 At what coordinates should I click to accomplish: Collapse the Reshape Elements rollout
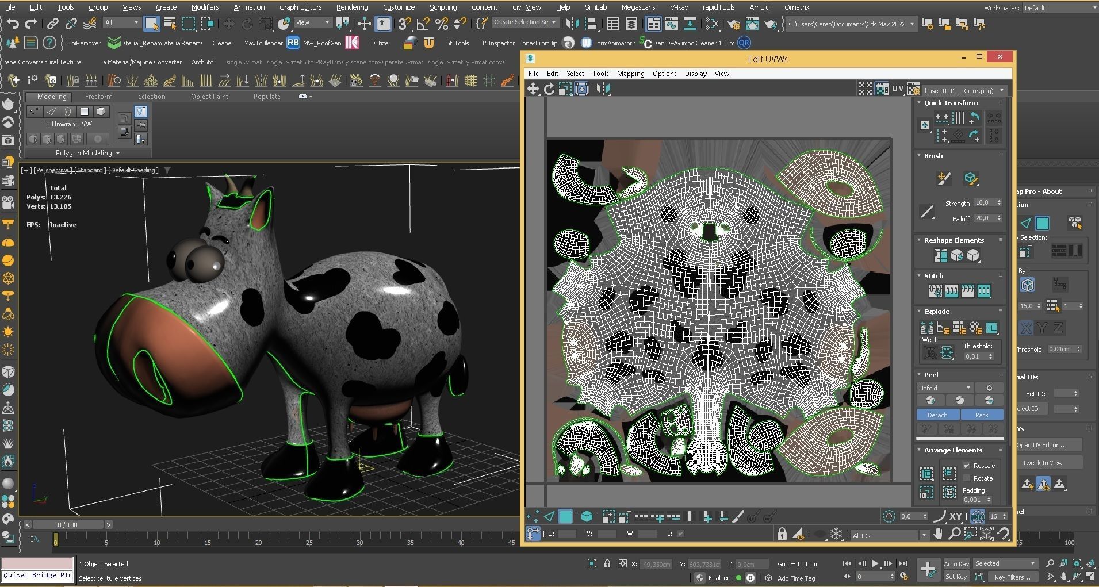click(919, 240)
